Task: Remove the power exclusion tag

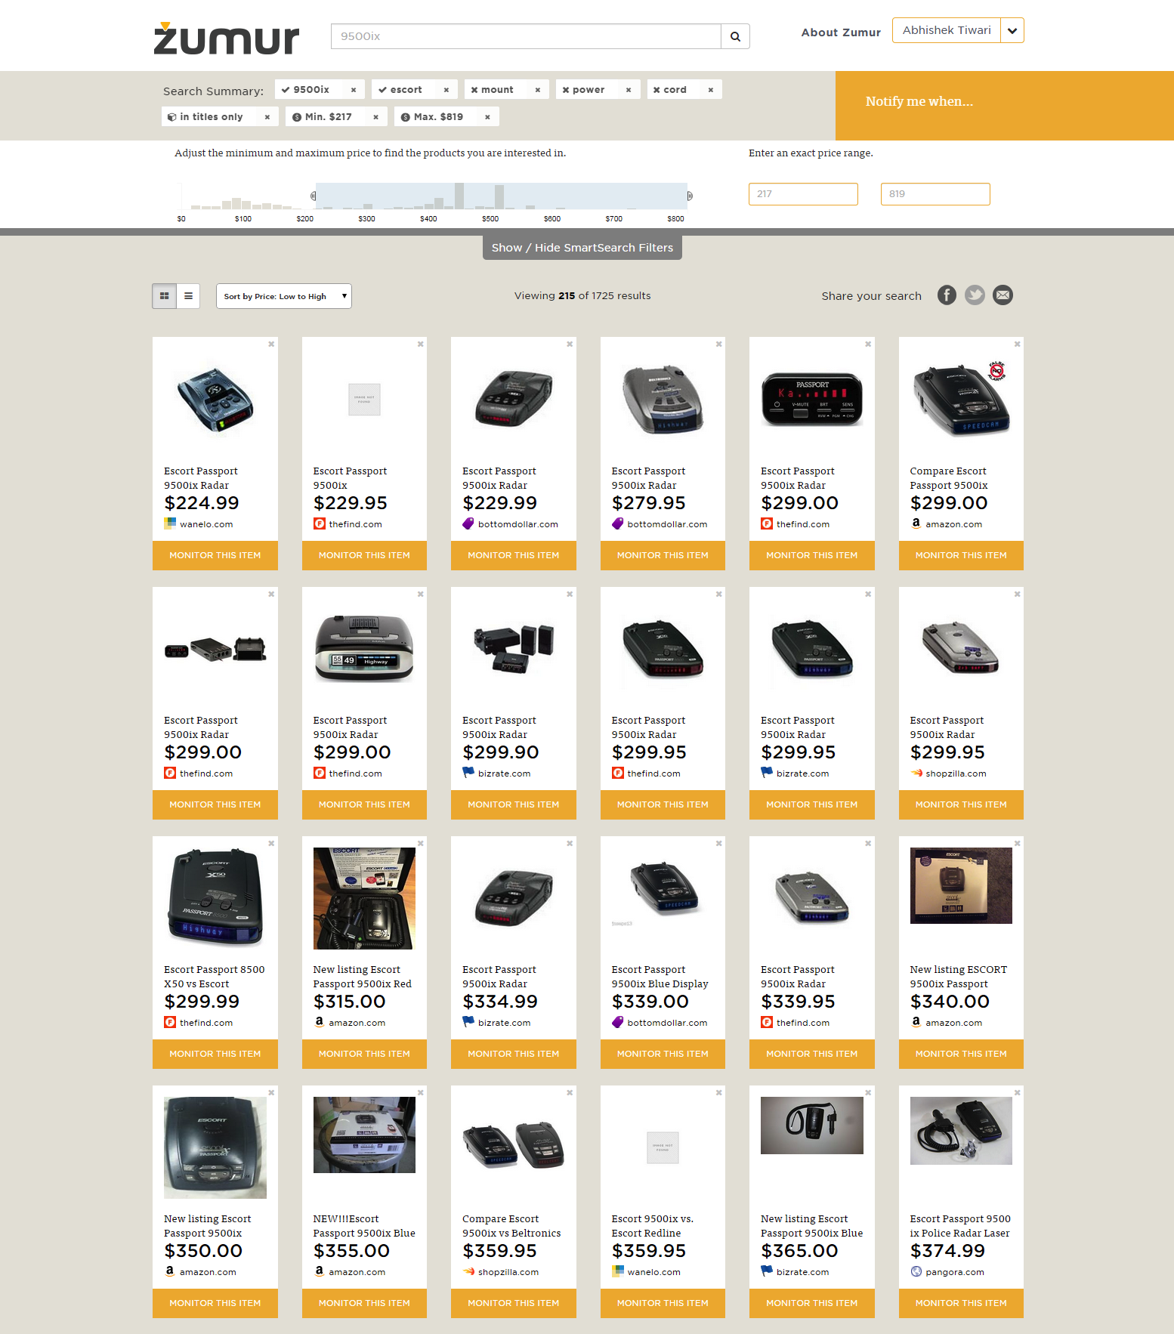Action: 628,90
